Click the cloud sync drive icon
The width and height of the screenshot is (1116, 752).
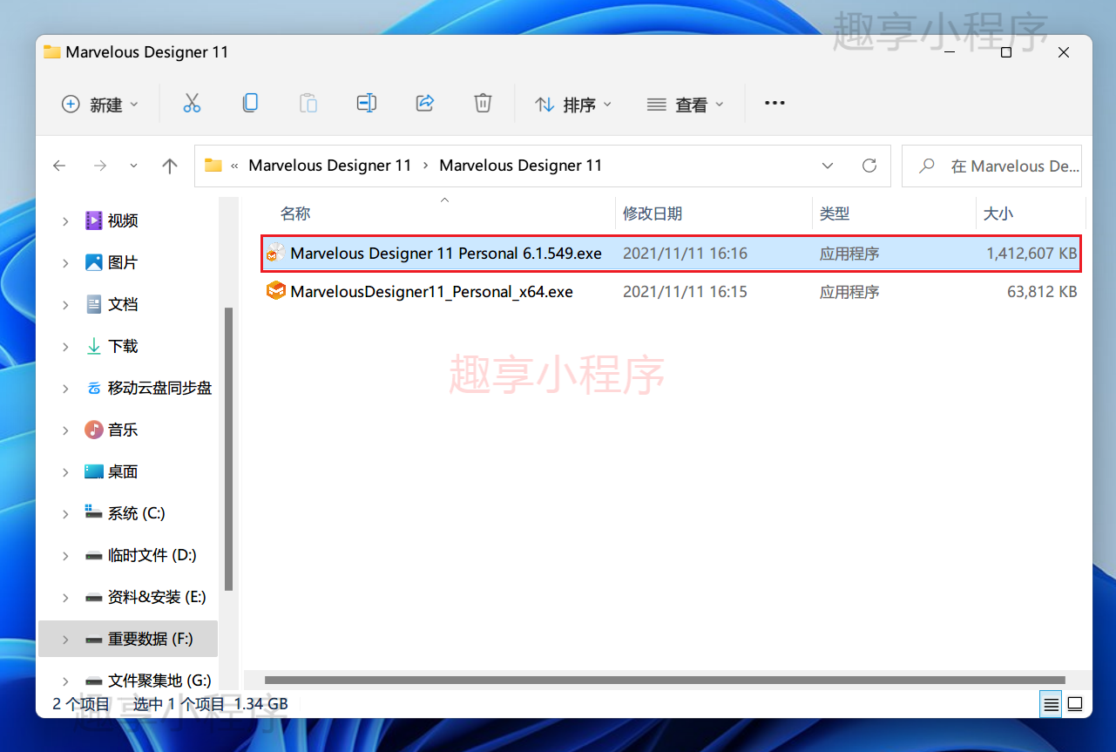tap(94, 388)
